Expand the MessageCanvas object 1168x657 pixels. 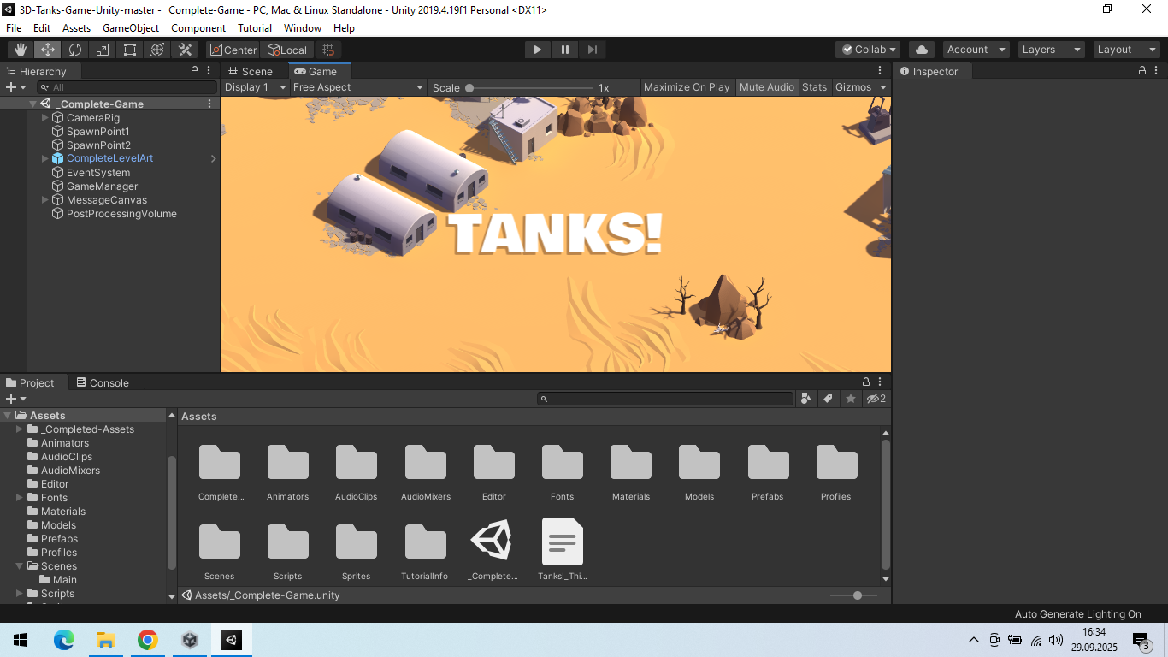tap(45, 199)
